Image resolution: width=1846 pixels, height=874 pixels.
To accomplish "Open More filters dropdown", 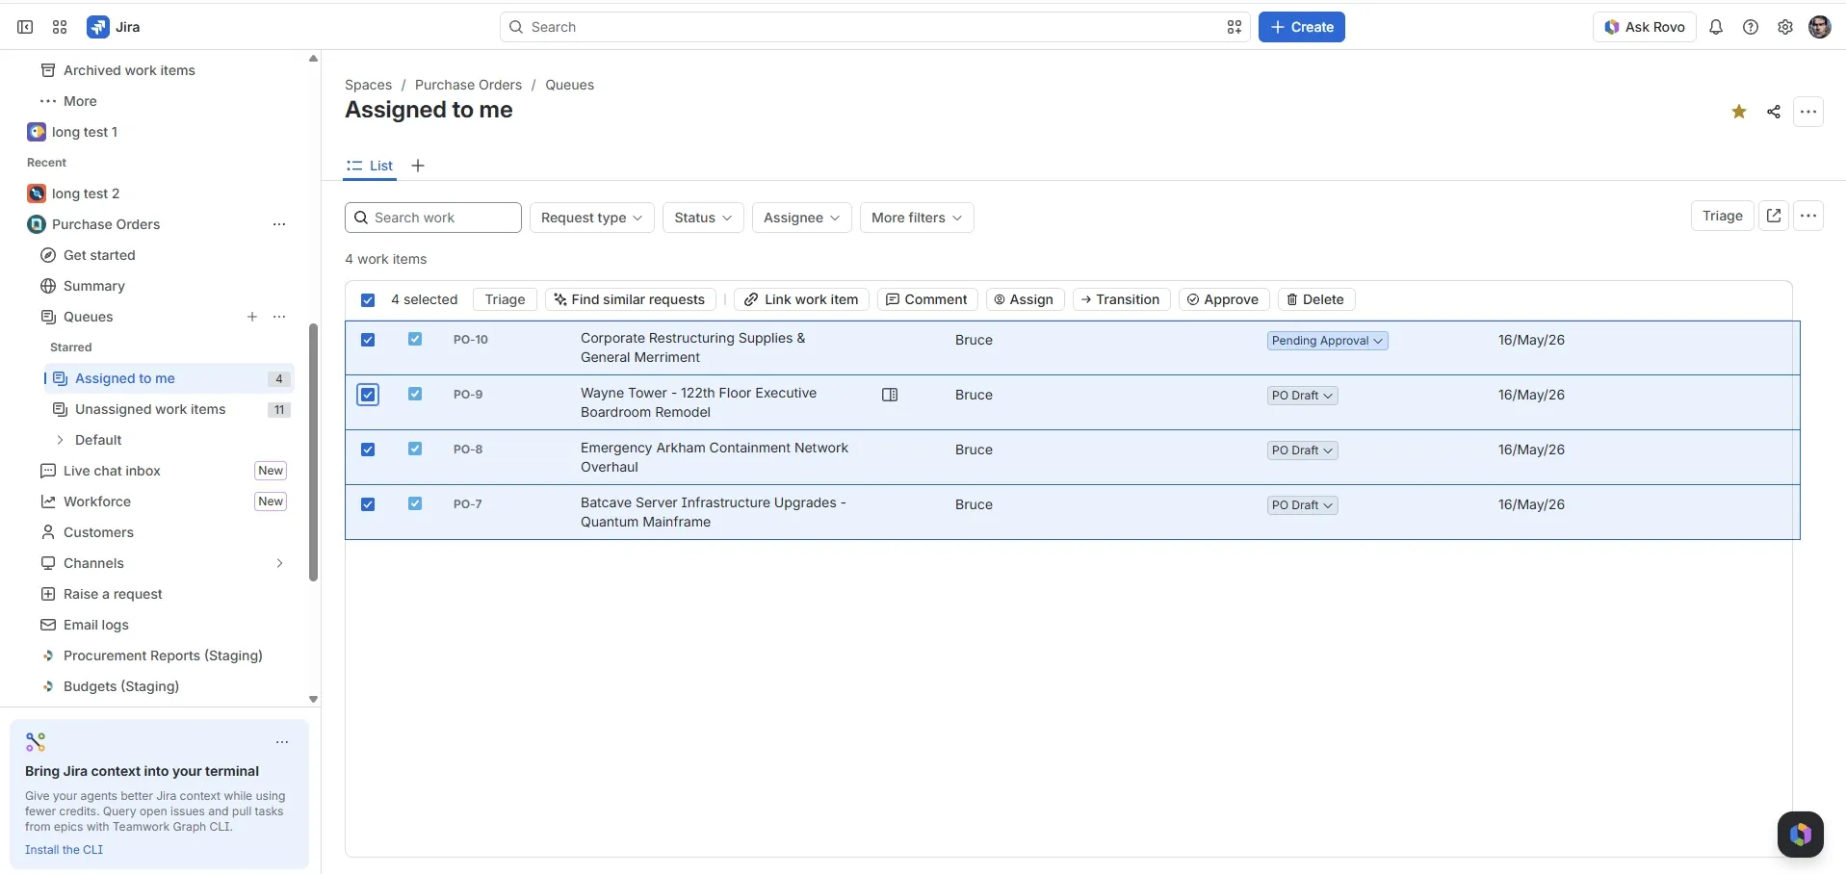I will click(917, 218).
